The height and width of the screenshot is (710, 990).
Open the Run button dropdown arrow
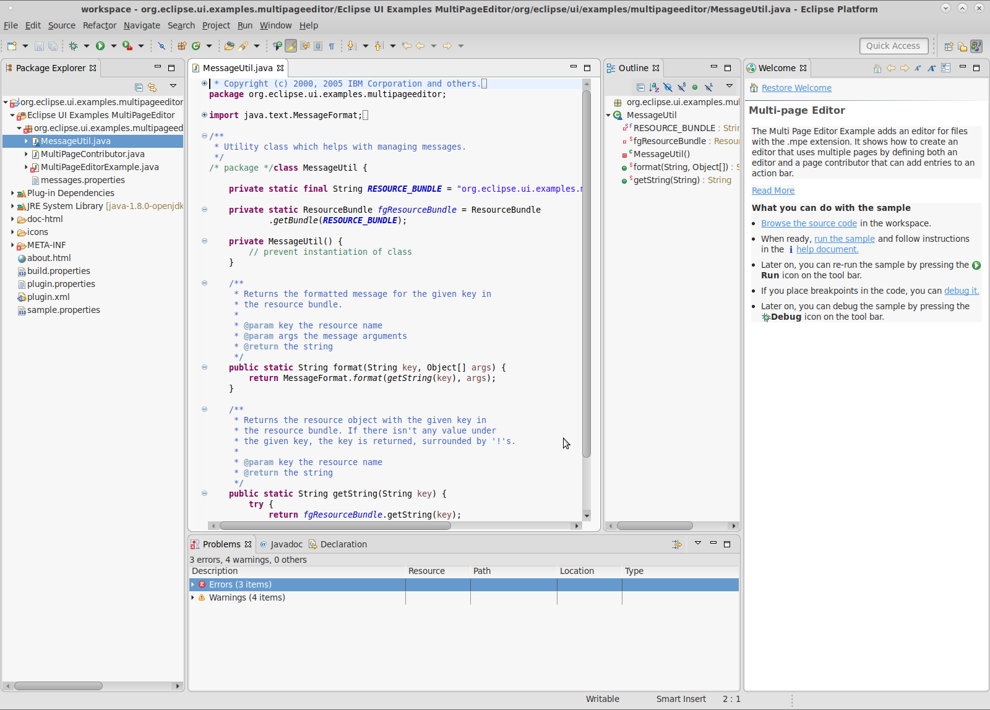pos(113,46)
